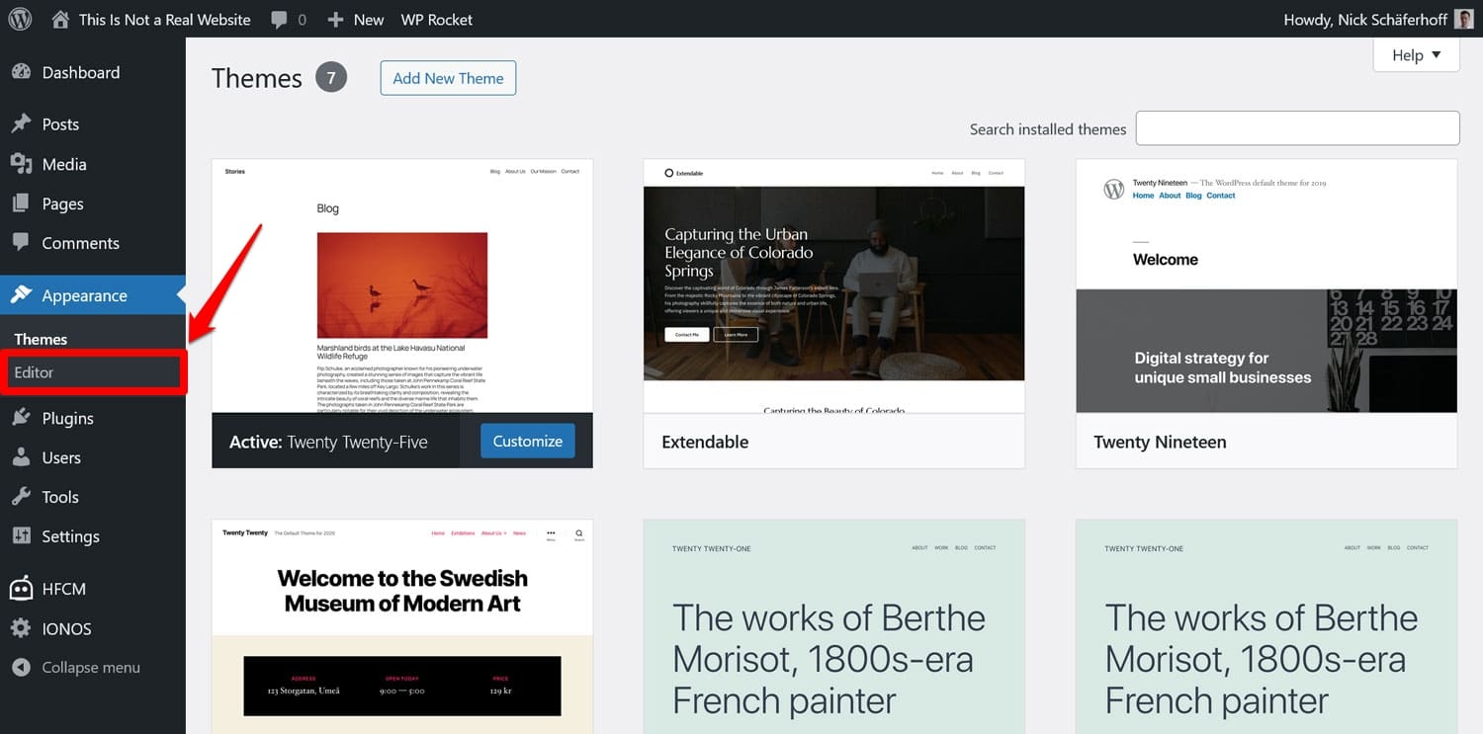
Task: Open WP Rocket in the admin bar
Action: coord(437,20)
